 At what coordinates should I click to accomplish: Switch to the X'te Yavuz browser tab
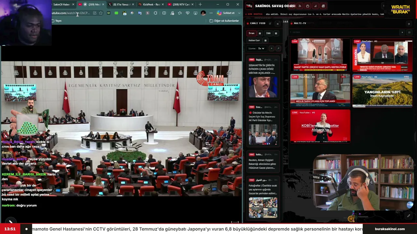pyautogui.click(x=121, y=5)
